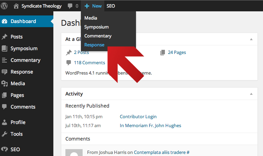263x156 pixels.
Task: Click the SEO icon in sidebar
Action: pos(4,149)
